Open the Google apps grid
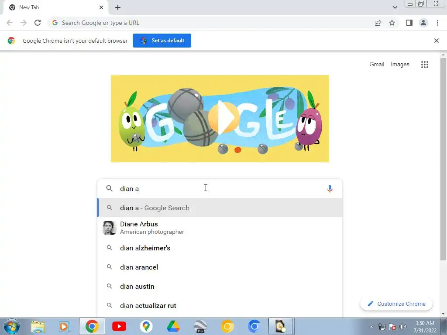447x335 pixels. point(424,65)
